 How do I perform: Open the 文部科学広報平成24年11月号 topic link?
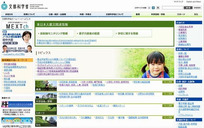pyautogui.click(x=51, y=74)
